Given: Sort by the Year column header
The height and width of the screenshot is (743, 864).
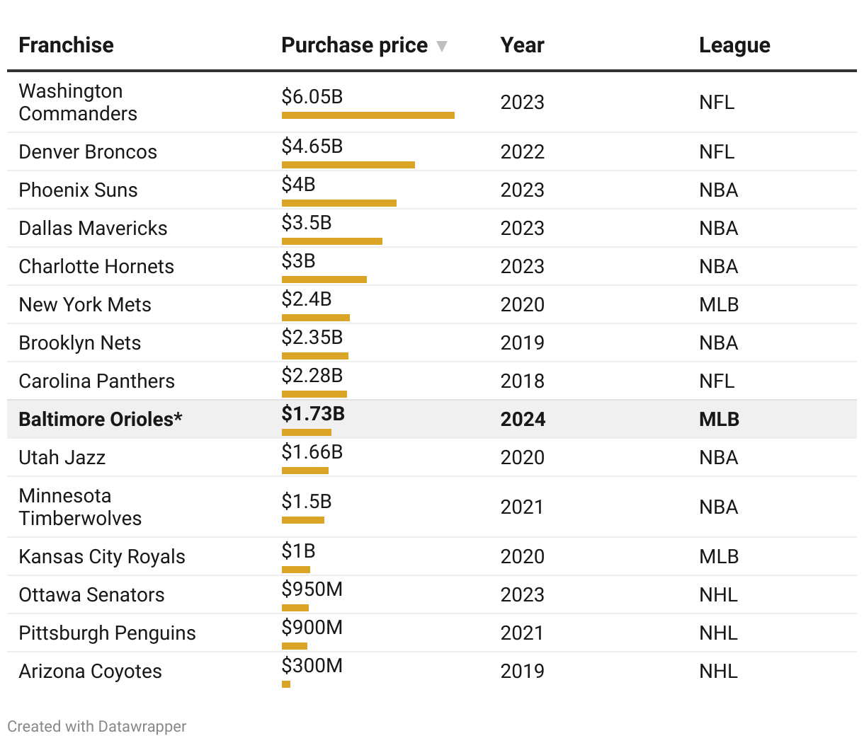Looking at the screenshot, I should [522, 45].
